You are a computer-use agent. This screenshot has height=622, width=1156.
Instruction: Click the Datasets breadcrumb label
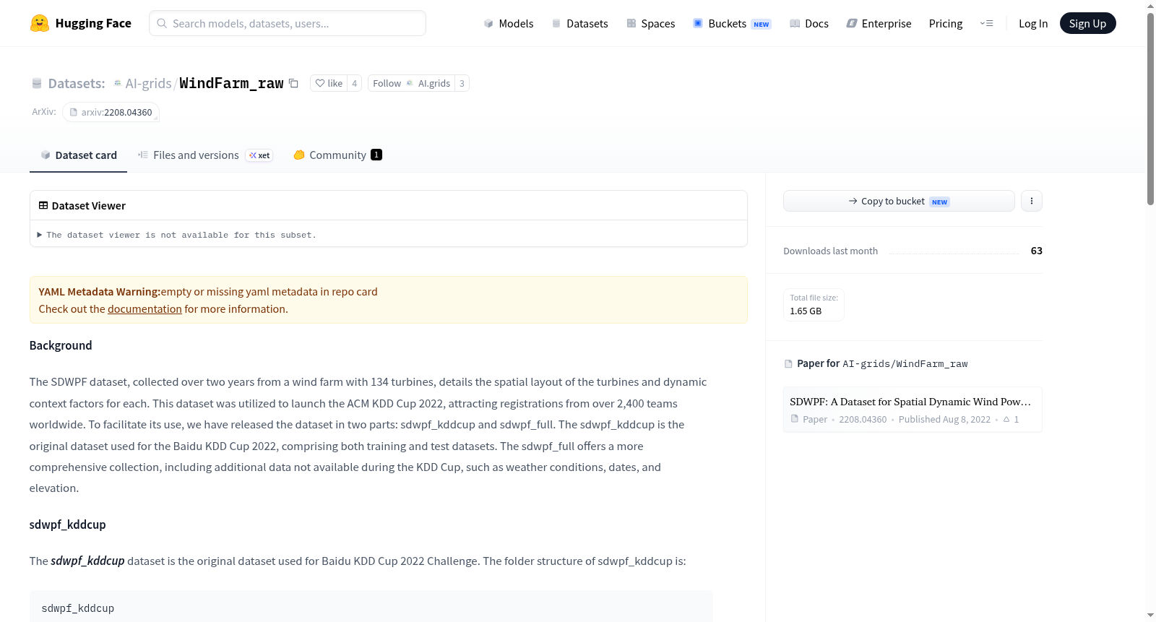(x=77, y=83)
